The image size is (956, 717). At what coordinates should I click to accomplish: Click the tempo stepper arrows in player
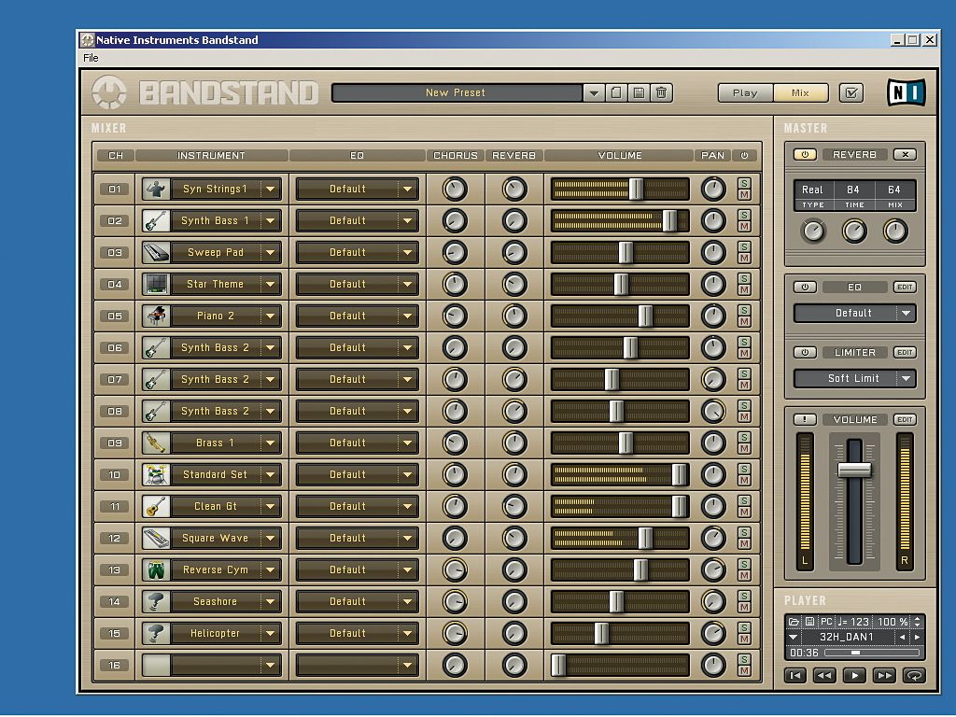tap(917, 621)
